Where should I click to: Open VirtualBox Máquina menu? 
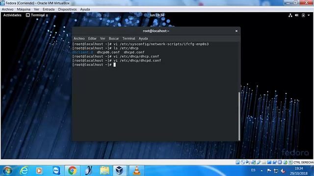24,9
